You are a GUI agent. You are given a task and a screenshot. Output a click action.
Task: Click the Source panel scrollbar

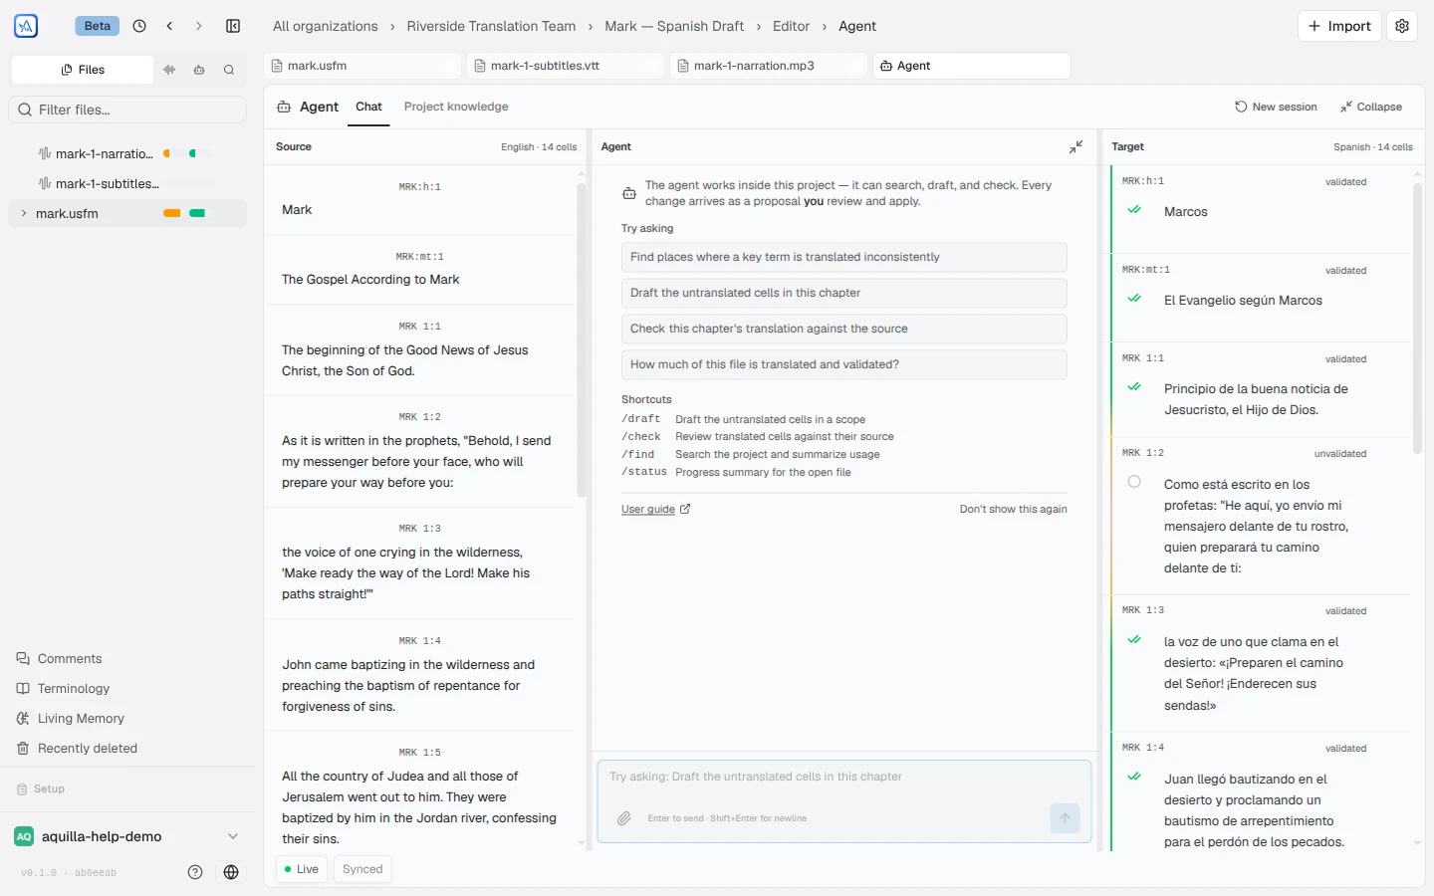pos(582,340)
